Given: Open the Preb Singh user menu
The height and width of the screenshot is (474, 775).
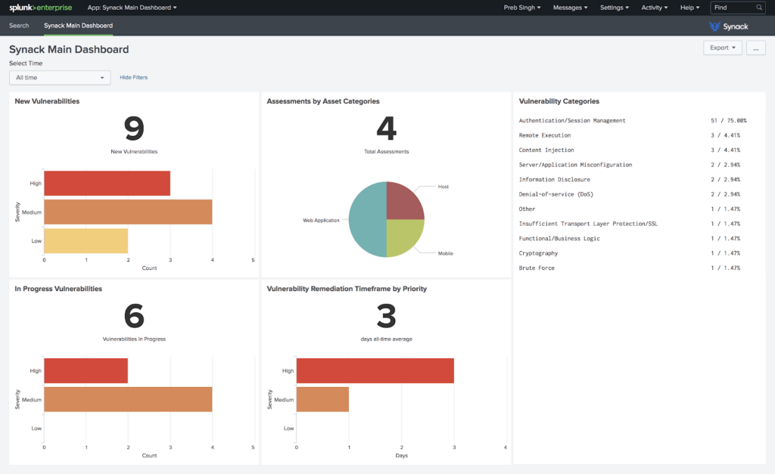Looking at the screenshot, I should click(x=523, y=8).
